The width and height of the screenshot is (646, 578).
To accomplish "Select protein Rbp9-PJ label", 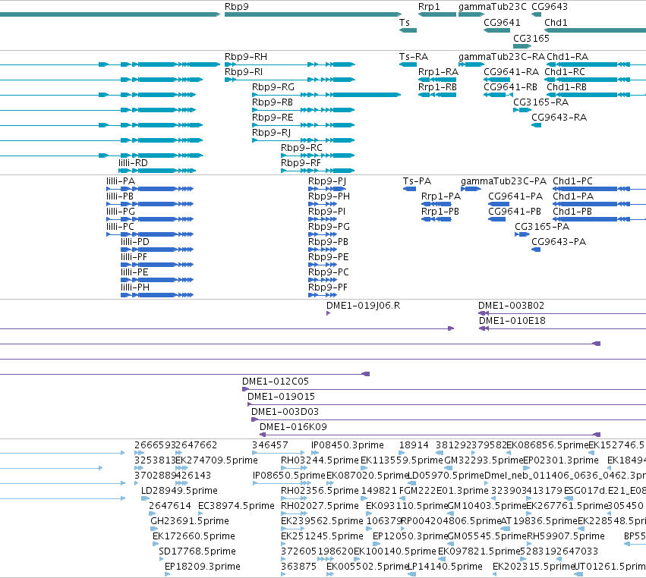I will 327,181.
